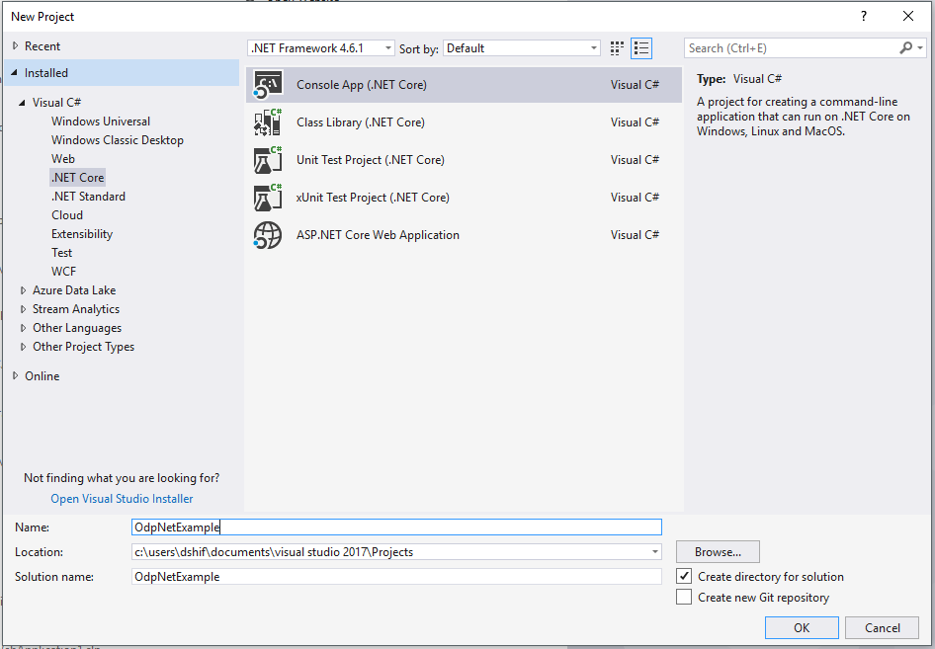The width and height of the screenshot is (935, 649).
Task: Click the OK button
Action: pos(802,627)
